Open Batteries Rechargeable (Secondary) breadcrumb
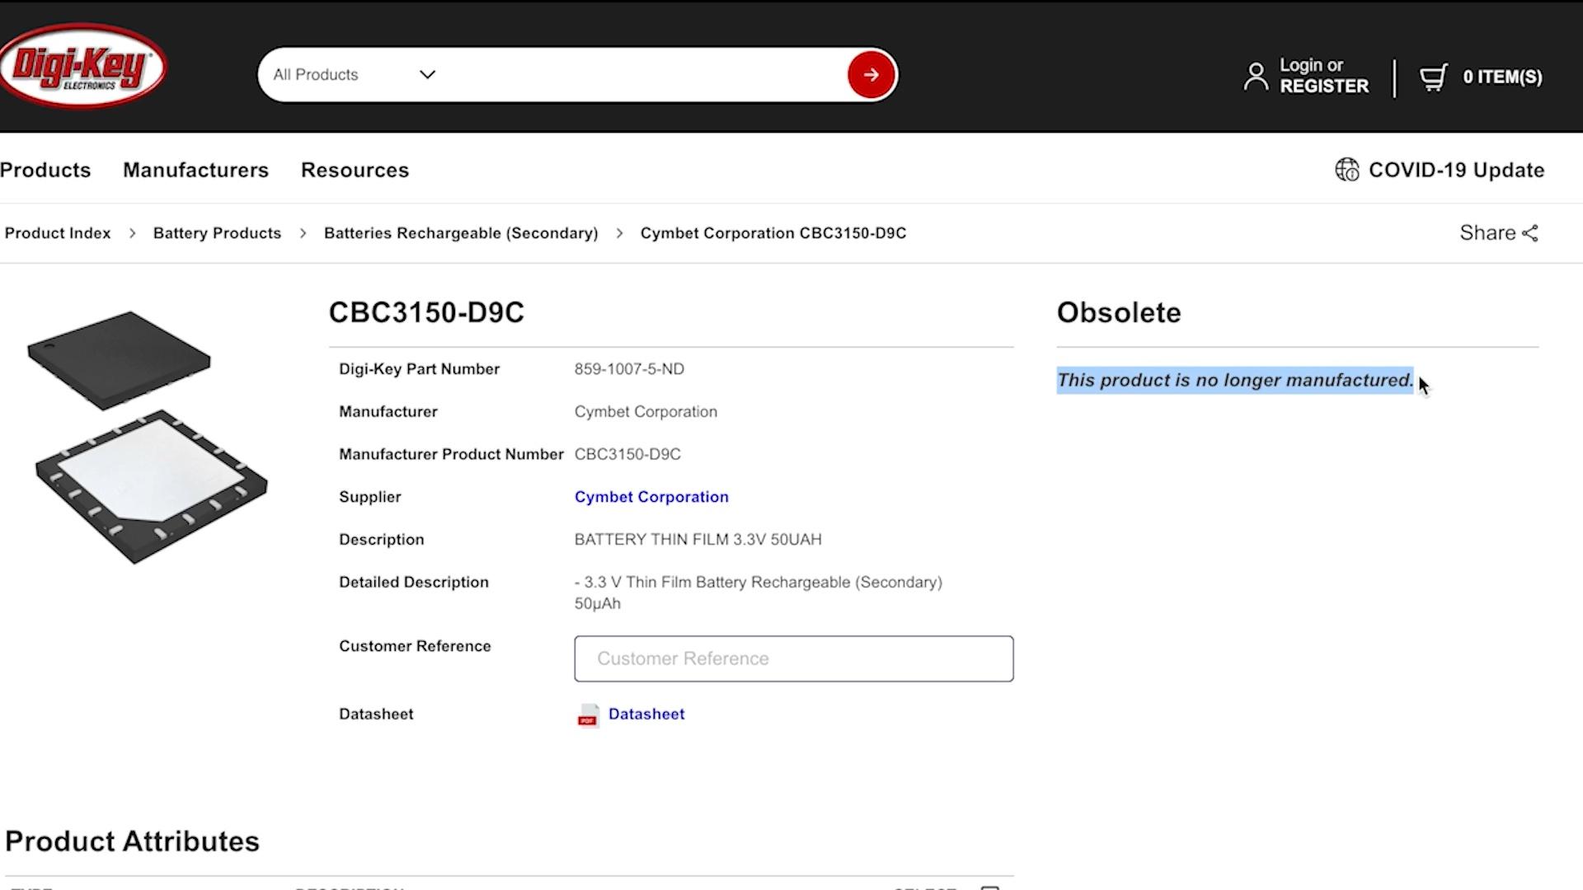Viewport: 1583px width, 890px height. pyautogui.click(x=461, y=233)
